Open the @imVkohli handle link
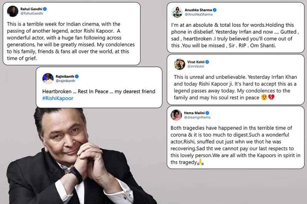 tap(196, 67)
